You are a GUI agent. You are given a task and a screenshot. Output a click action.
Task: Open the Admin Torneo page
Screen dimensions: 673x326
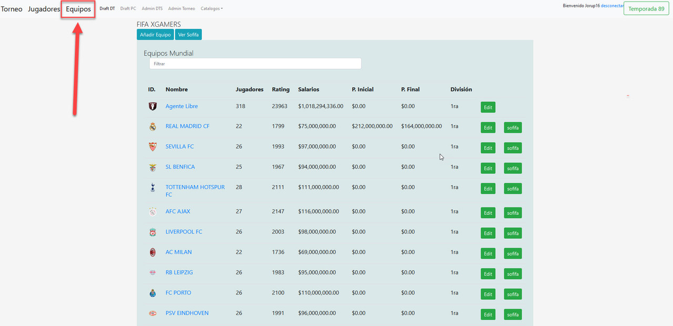point(181,9)
